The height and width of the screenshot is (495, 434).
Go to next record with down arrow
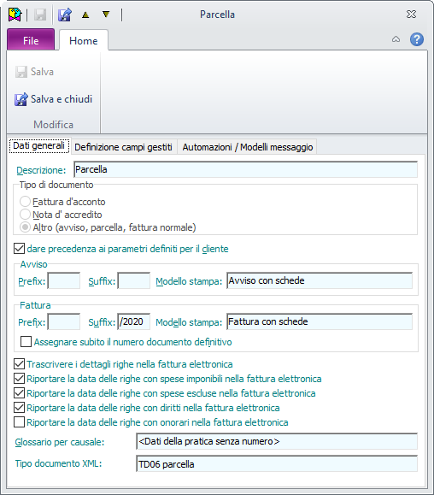pos(106,15)
